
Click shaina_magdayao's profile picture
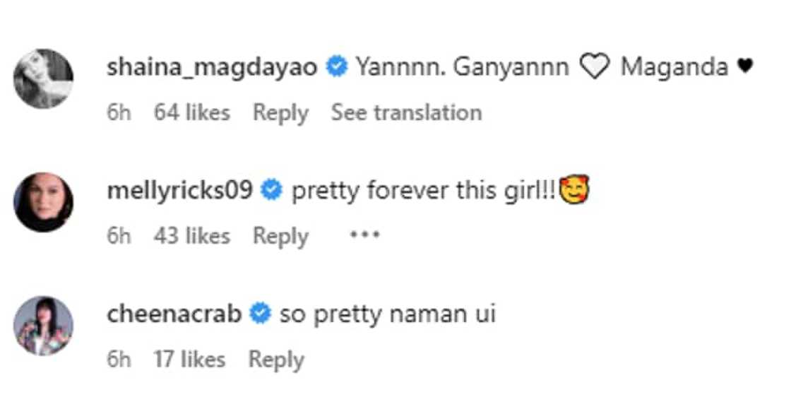click(44, 78)
